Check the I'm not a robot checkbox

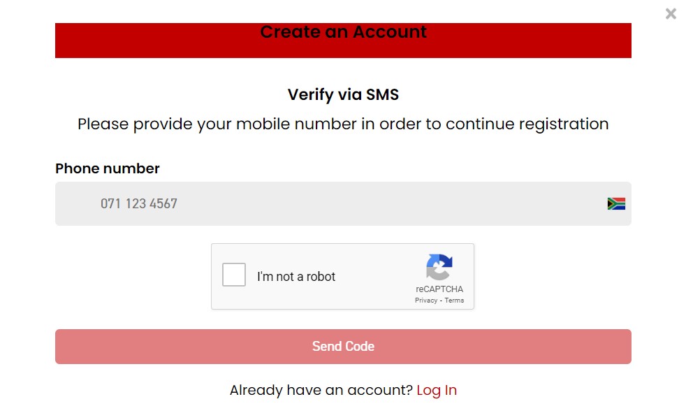(234, 275)
